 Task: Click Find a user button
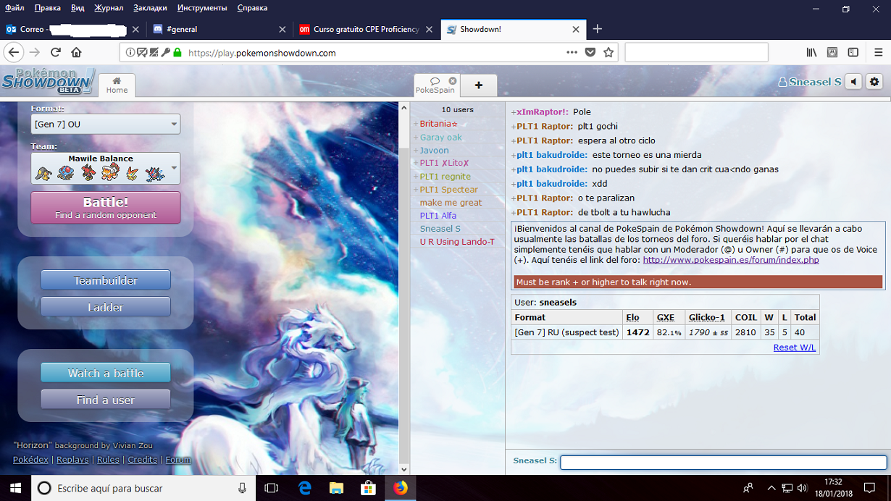point(106,400)
